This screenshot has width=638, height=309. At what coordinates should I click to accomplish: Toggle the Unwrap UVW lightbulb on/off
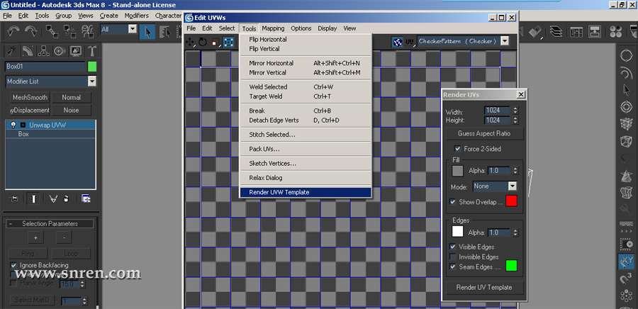click(12, 125)
